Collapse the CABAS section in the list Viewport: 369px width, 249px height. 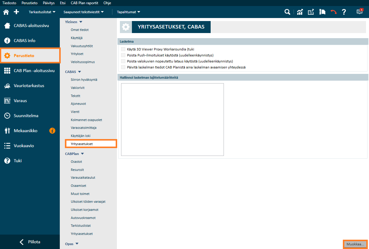73,72
